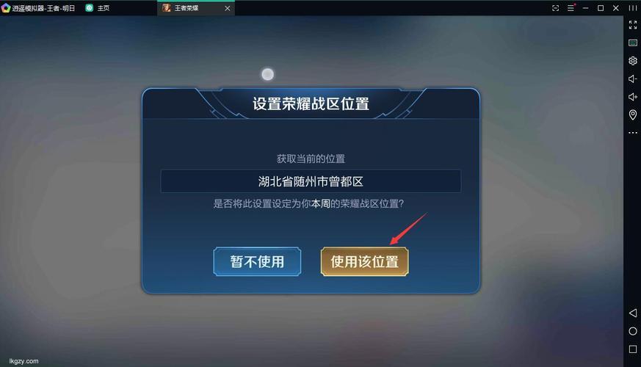This screenshot has height=367, width=641.
Task: Lower volume with speaker minus icon
Action: tap(633, 79)
